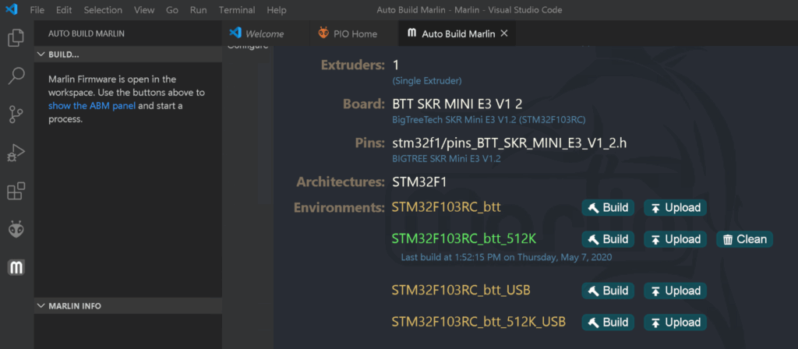This screenshot has width=798, height=349.
Task: Upload the STM32F103RC_btt_512K environment
Action: point(676,239)
